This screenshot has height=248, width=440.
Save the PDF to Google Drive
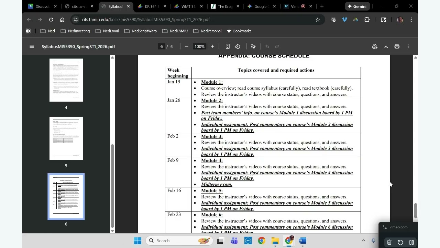pyautogui.click(x=375, y=46)
